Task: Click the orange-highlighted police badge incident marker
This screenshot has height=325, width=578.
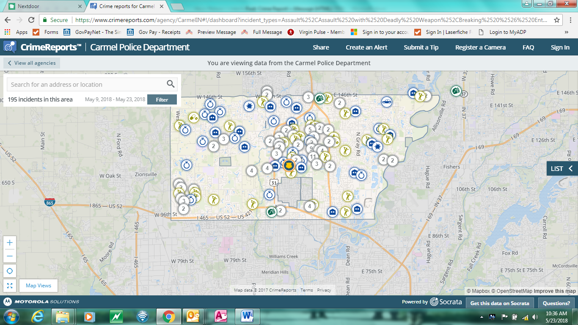Action: 289,166
